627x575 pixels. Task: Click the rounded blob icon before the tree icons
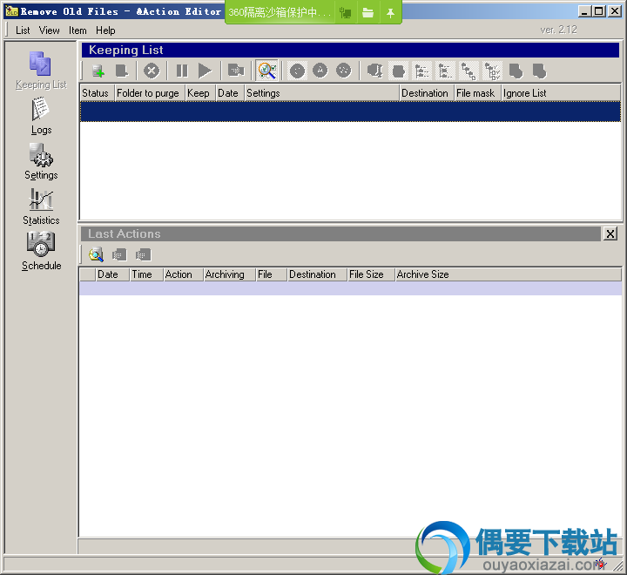point(398,71)
